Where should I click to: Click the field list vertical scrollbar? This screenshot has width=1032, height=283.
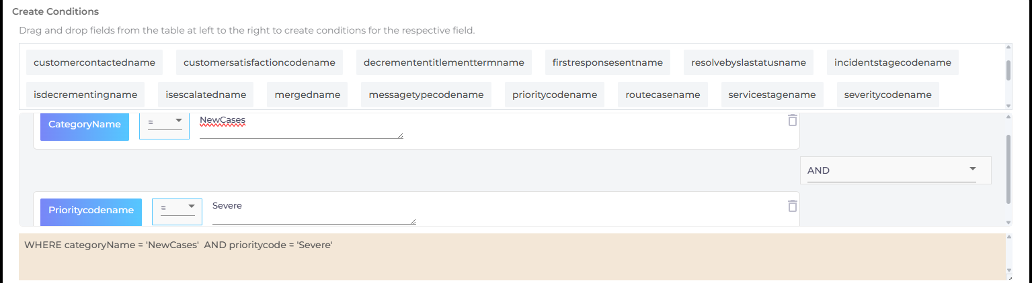click(x=1008, y=70)
